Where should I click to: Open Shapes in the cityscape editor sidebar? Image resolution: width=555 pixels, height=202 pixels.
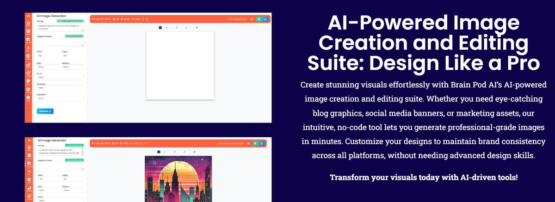tap(29, 189)
